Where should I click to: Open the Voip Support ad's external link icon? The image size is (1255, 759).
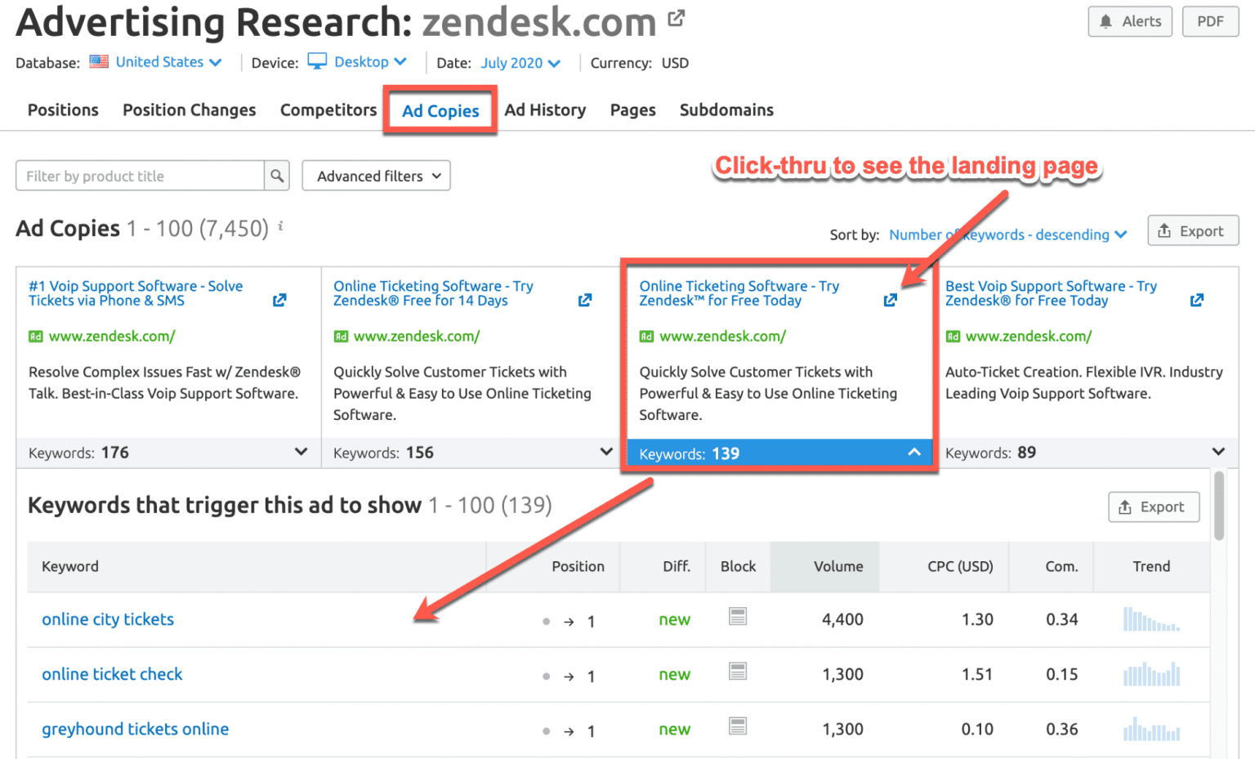[x=279, y=300]
